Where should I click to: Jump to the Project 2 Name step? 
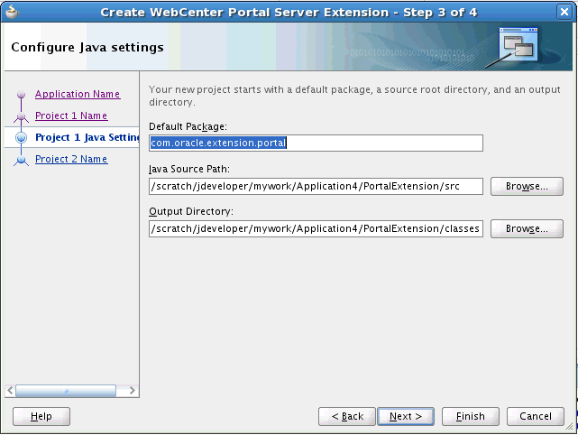click(x=71, y=159)
